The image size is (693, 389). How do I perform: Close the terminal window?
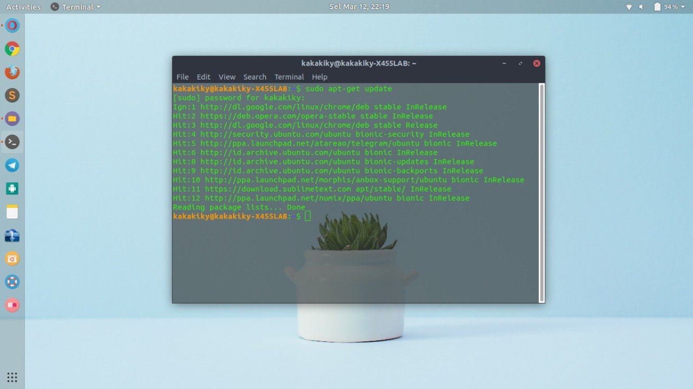pos(537,63)
